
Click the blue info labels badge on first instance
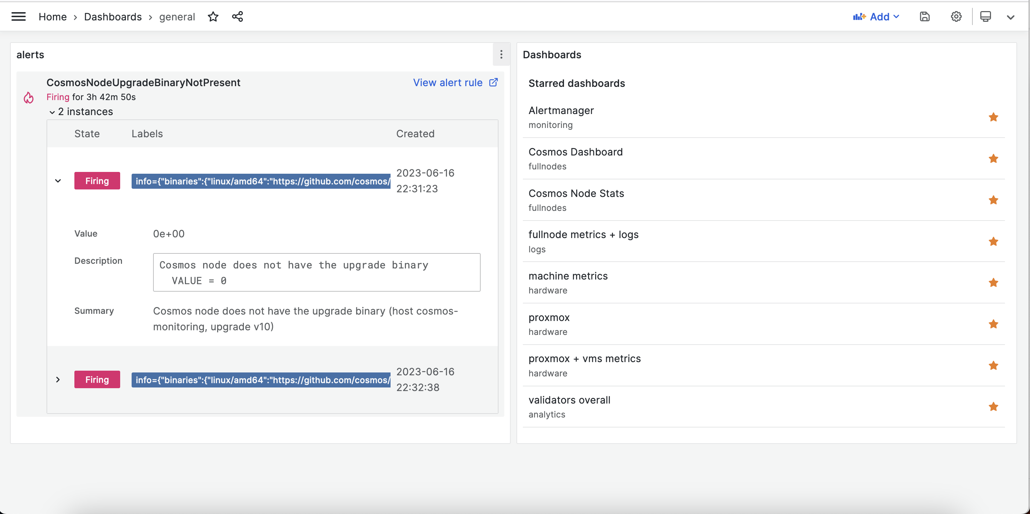(x=260, y=181)
